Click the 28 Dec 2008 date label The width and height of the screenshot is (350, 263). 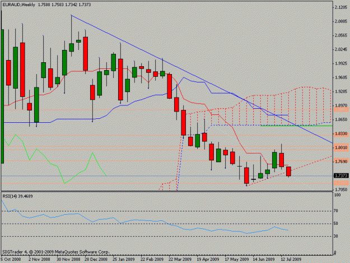tap(96, 259)
